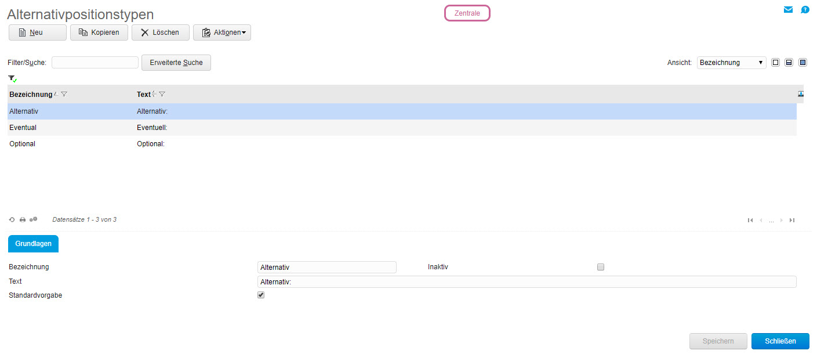Go to the last page of records
The height and width of the screenshot is (354, 817).
click(792, 220)
